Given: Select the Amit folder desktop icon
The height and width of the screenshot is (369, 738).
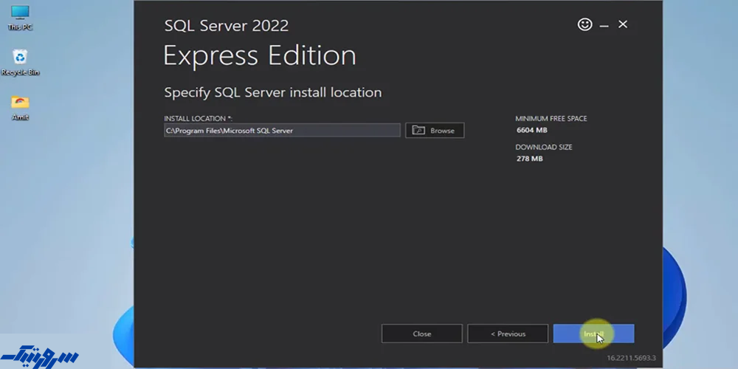Looking at the screenshot, I should pyautogui.click(x=20, y=108).
